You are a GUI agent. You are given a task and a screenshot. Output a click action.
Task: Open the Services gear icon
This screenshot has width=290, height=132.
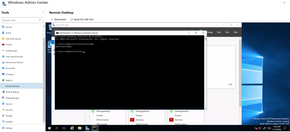(x=3, y=110)
